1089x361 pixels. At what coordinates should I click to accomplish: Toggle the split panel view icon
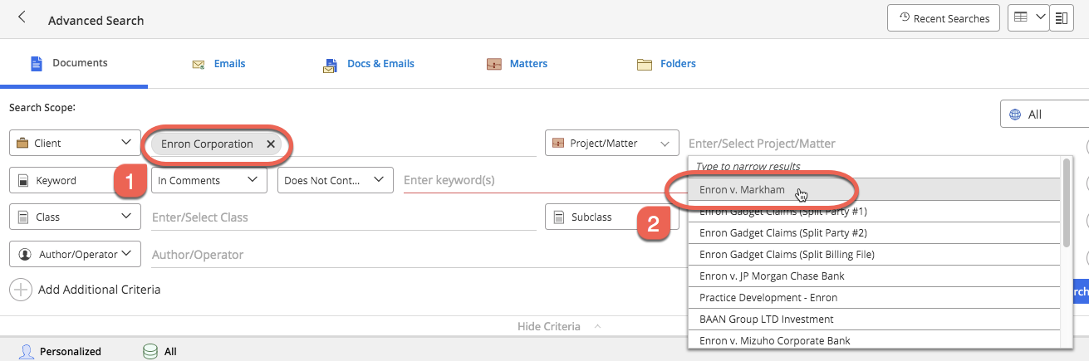pyautogui.click(x=1061, y=18)
